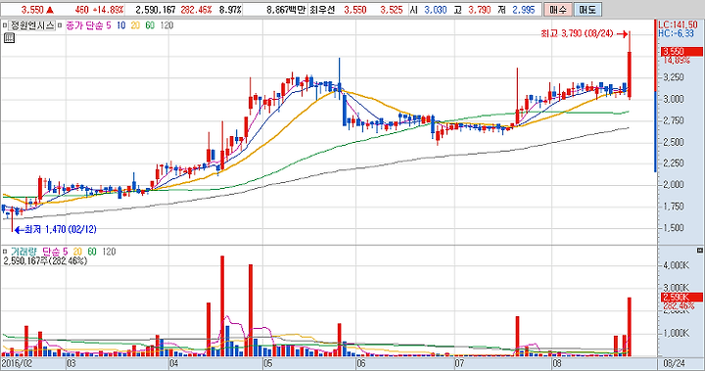Click the volume panel 20 average label
Viewport: 705px width, 371px height.
click(77, 252)
